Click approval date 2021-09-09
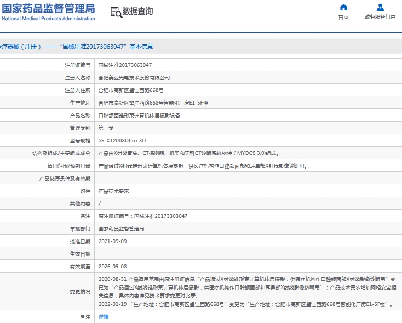 (x=113, y=241)
